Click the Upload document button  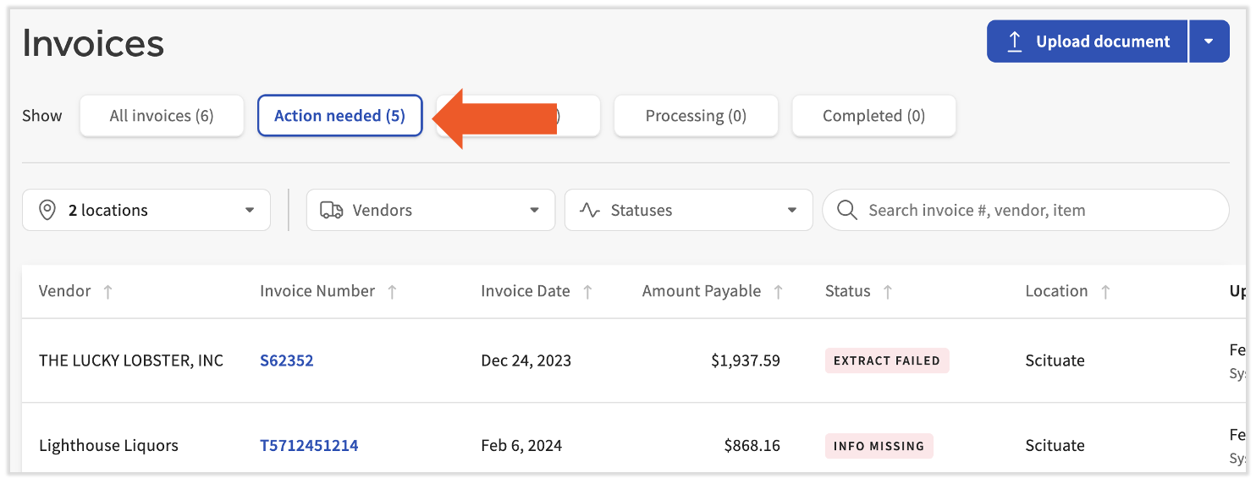1087,41
